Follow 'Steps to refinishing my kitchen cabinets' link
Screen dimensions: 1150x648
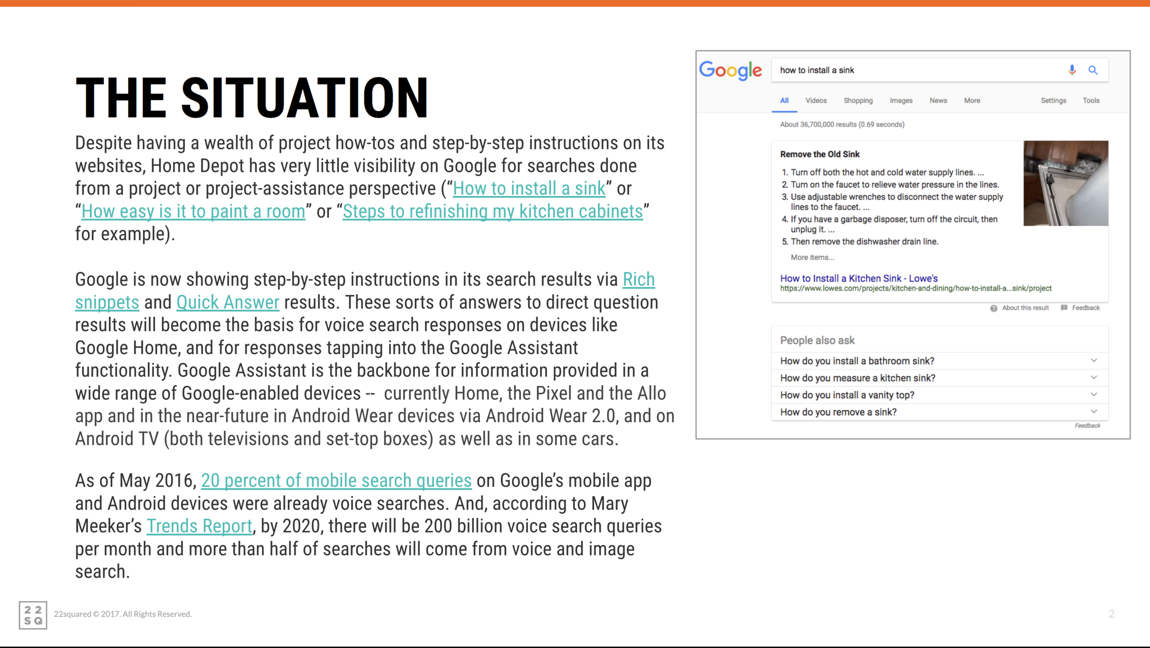pos(493,212)
